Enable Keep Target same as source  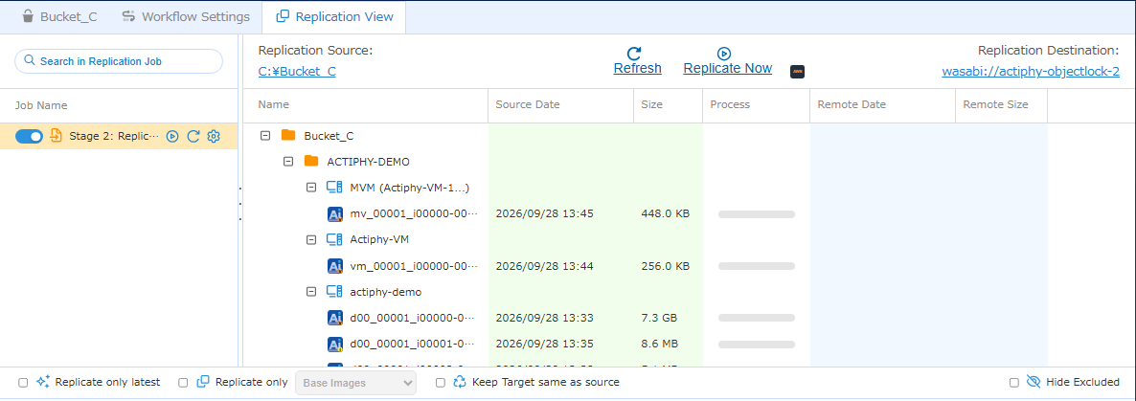[441, 382]
